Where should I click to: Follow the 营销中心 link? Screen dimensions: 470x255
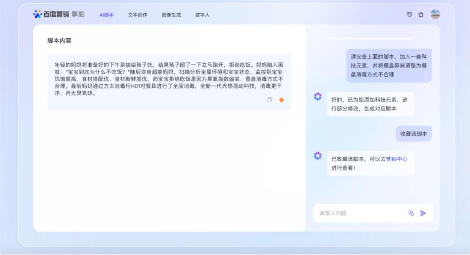(x=397, y=159)
